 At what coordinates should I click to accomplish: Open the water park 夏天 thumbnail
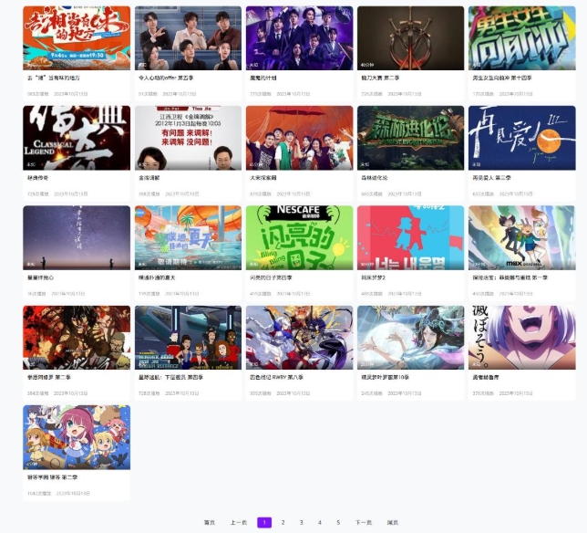point(188,237)
